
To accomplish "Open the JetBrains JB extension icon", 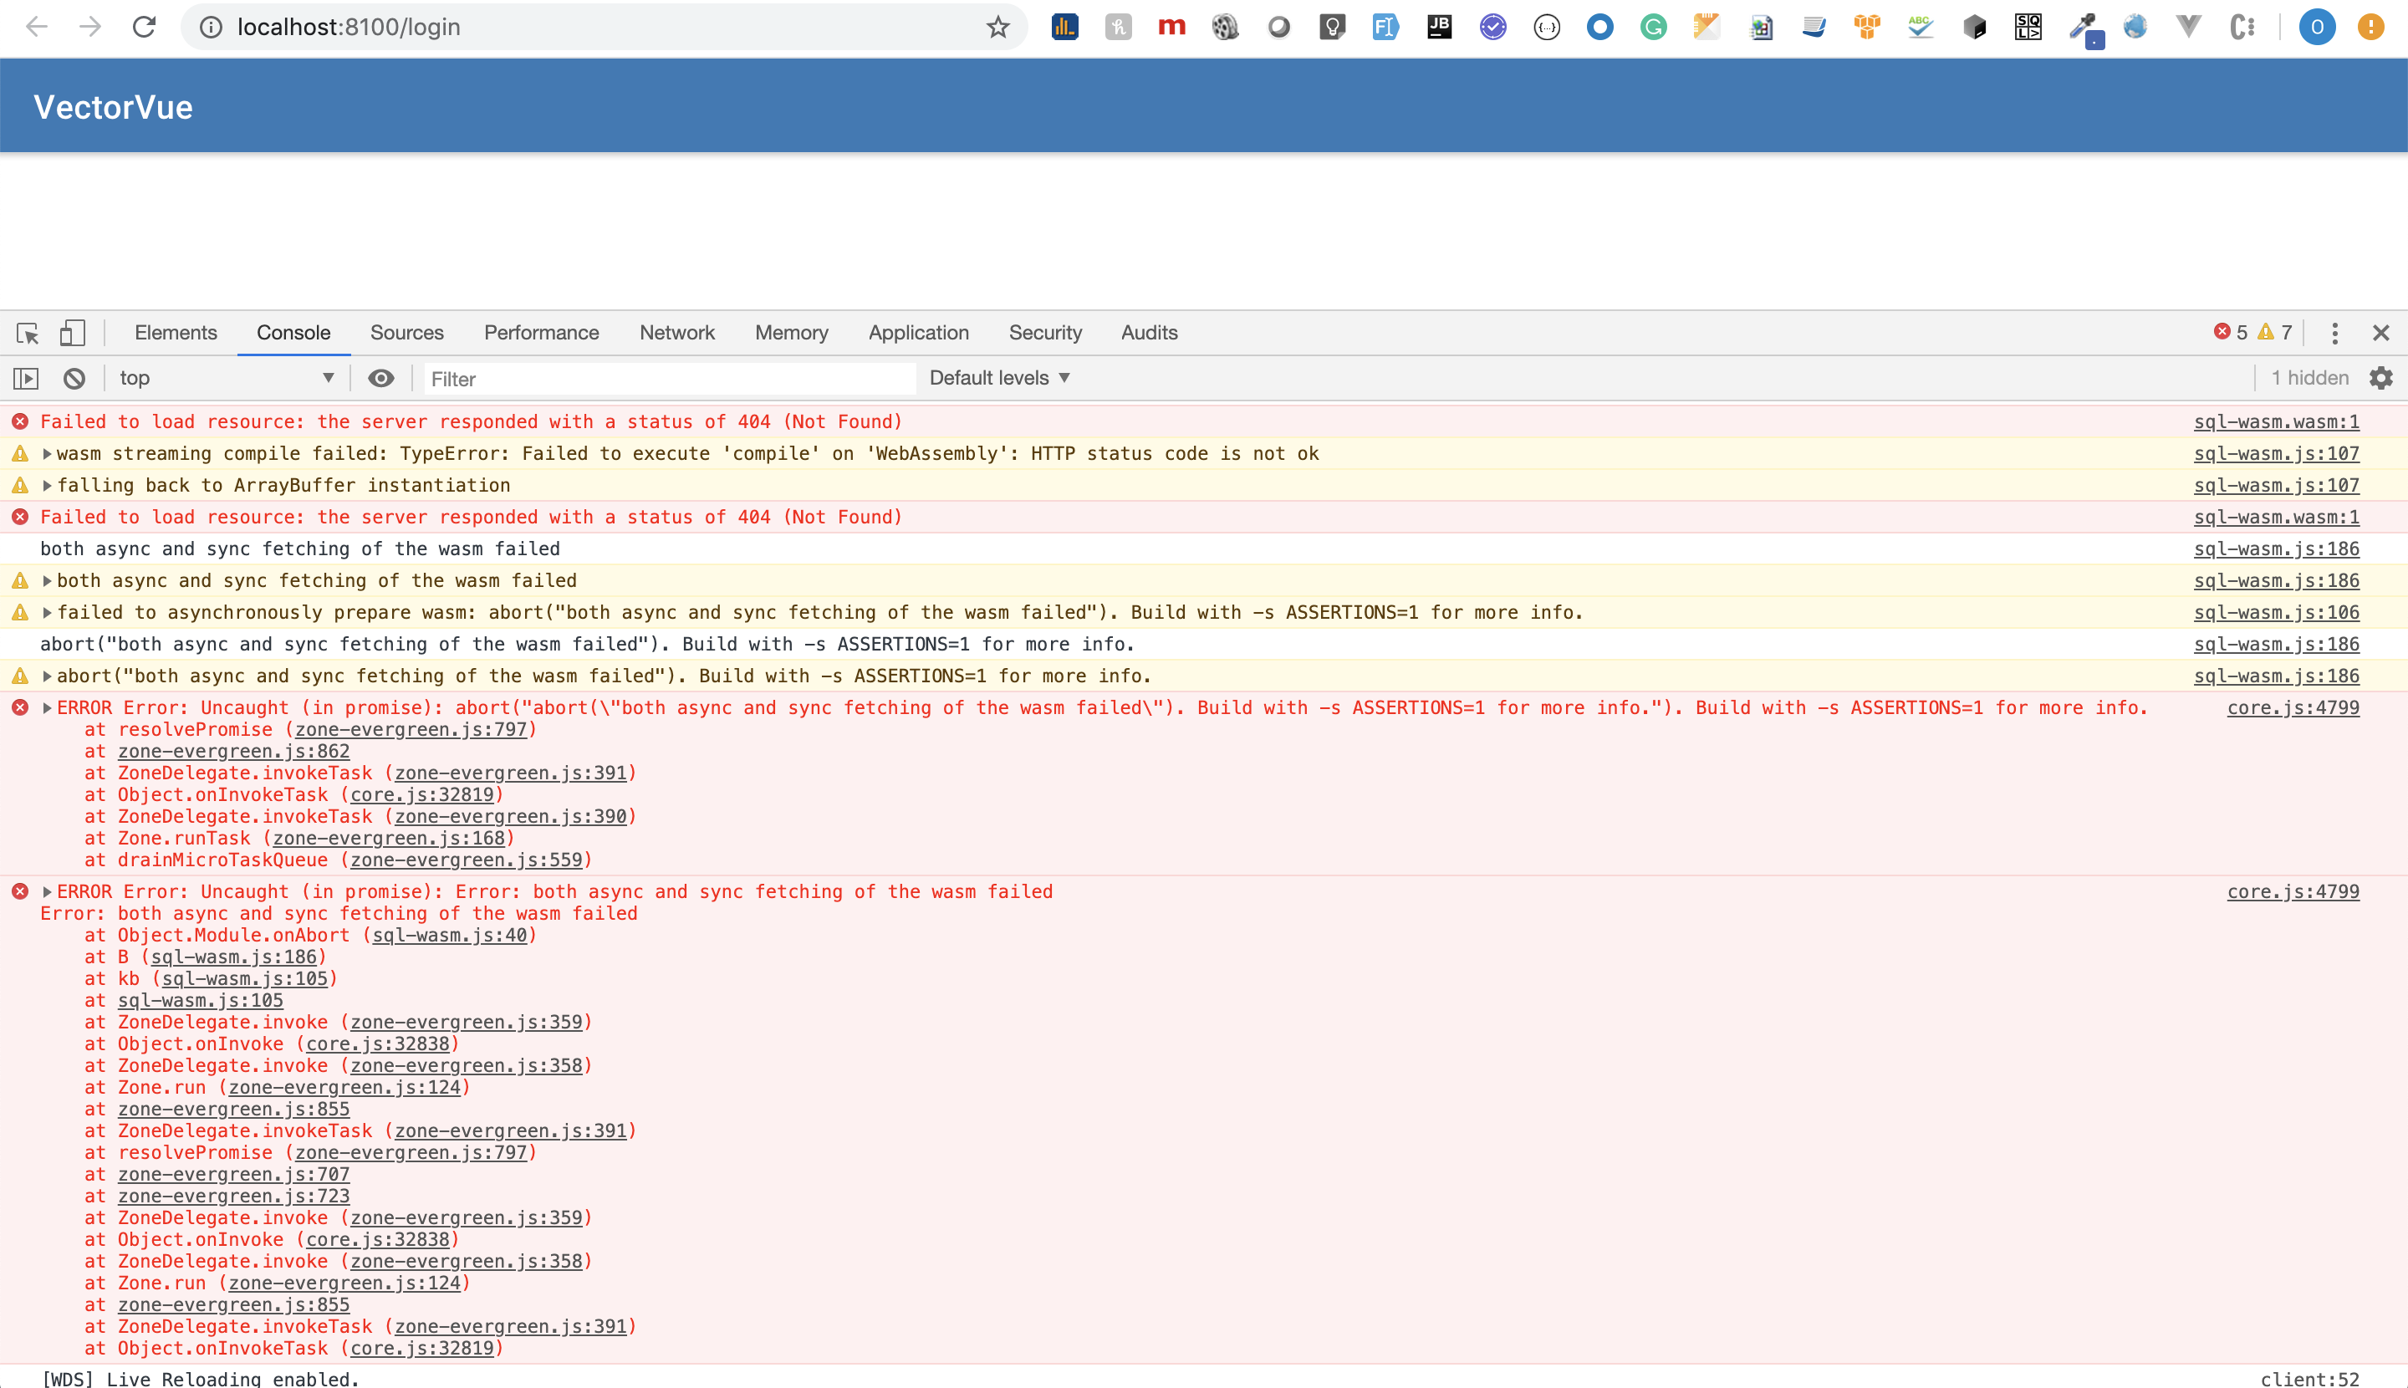I will pyautogui.click(x=1438, y=27).
